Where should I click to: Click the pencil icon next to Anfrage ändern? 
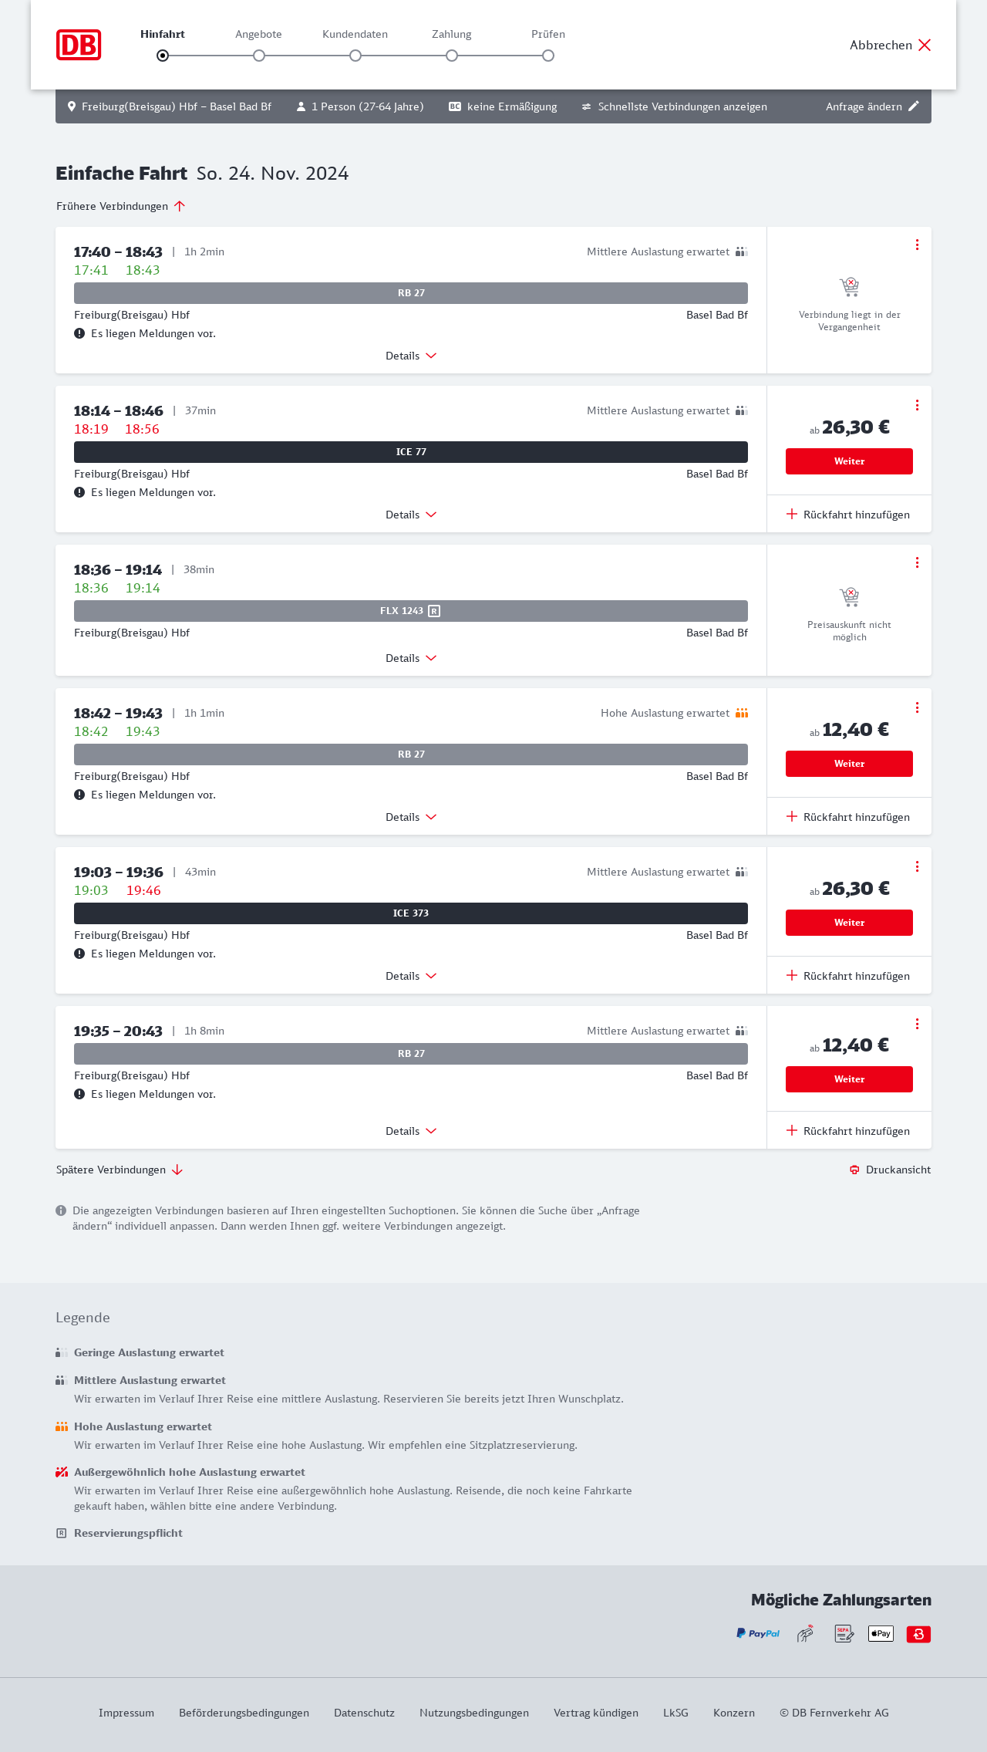pos(914,106)
